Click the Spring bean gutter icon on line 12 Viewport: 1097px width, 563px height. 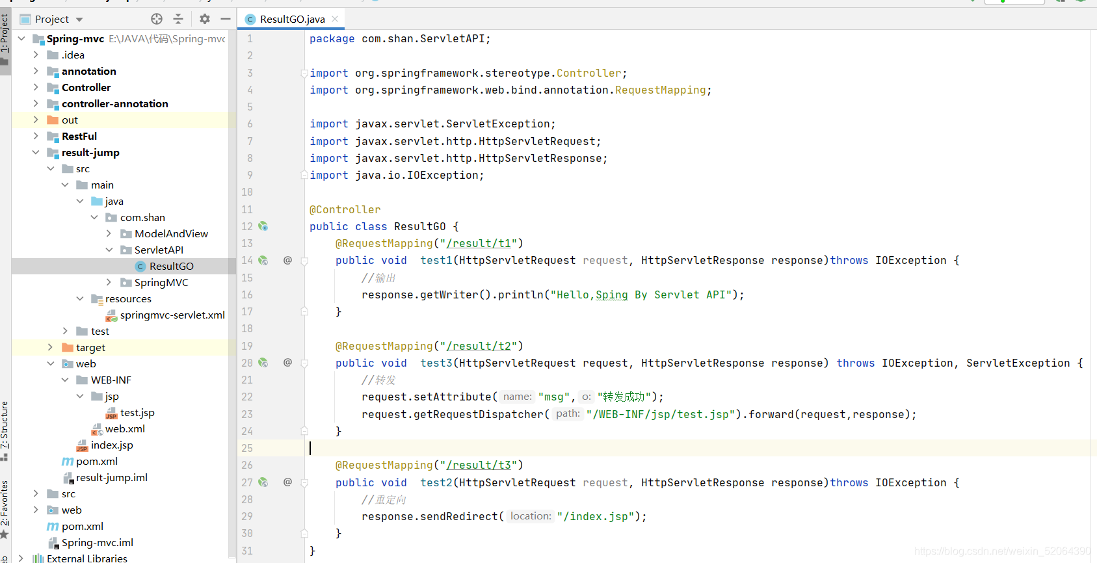263,226
